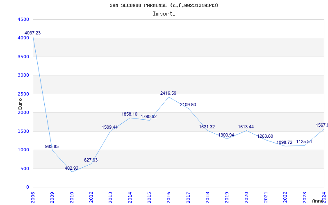This screenshot has height=205, width=328.
Task: Click the 2010 x-axis year label
Action: [x=71, y=198]
